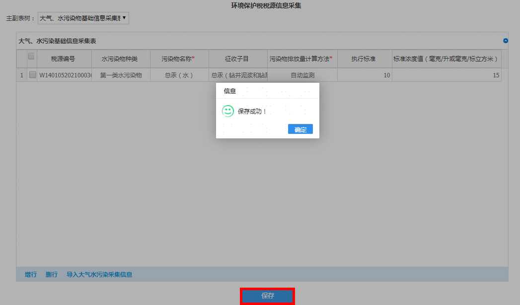
Task: Click the 执行标准 value 10 cell
Action: click(x=365, y=75)
